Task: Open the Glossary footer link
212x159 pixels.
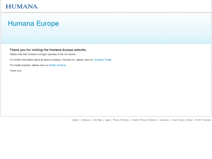Action: pos(86,120)
